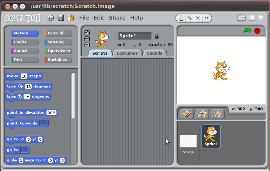Open the File menu
270x171 pixels.
[84, 18]
